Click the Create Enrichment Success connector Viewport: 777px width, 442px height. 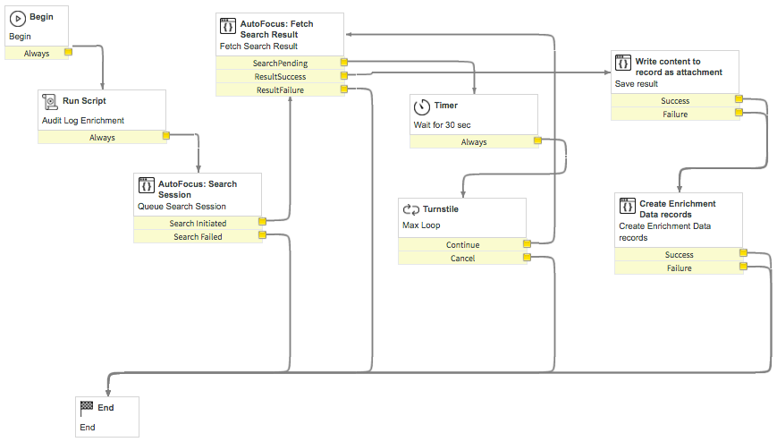(743, 253)
